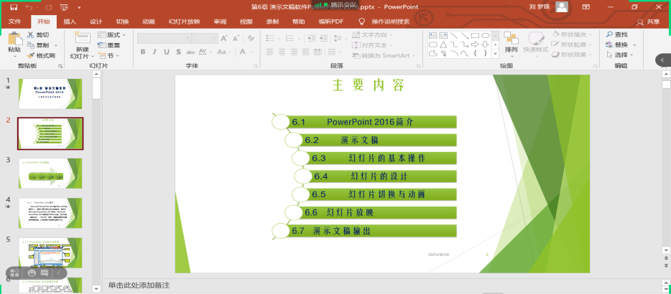The width and height of the screenshot is (671, 294).
Task: Click the New Slide (新建幻灯片) icon
Action: coord(82,38)
